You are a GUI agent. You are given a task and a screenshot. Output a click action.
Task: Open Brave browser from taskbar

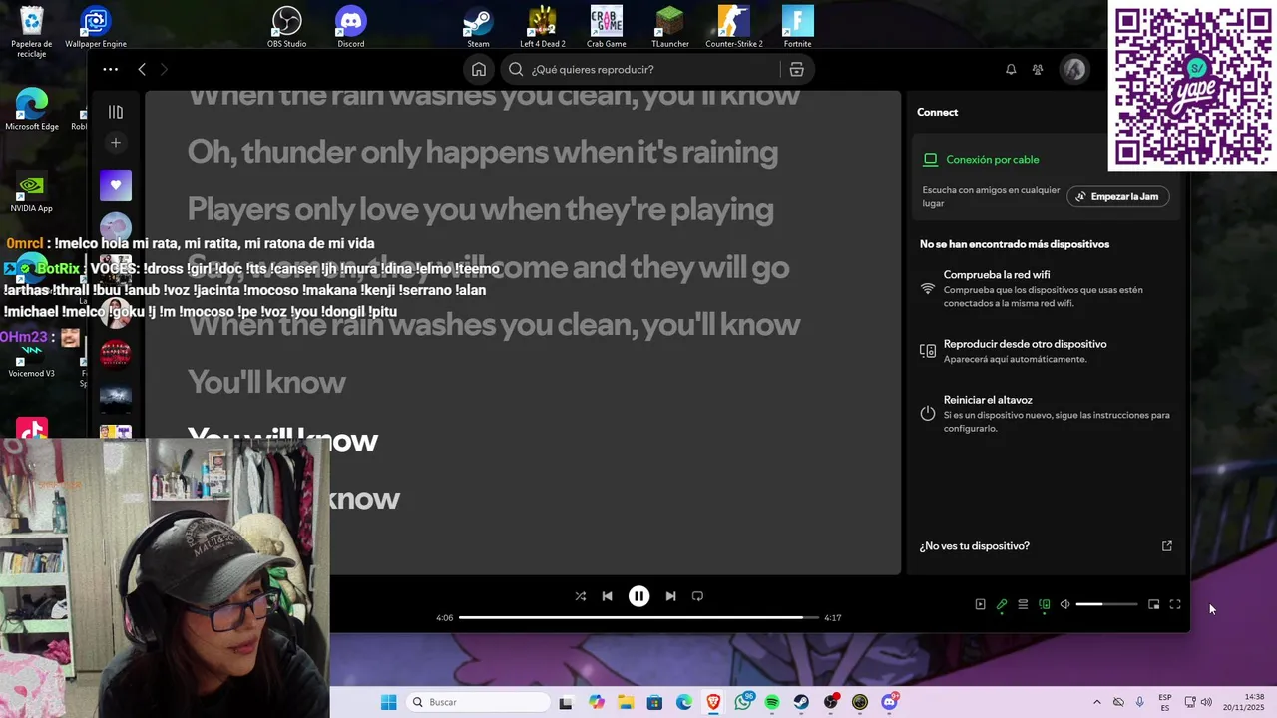pyautogui.click(x=713, y=702)
